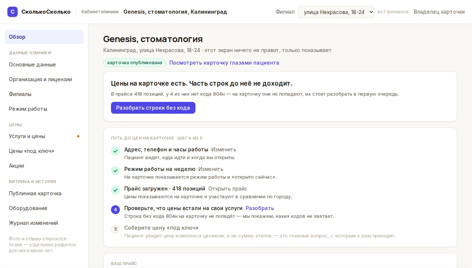The image size is (472, 268).
Task: Open the Филиал branch dropdown
Action: pos(336,12)
